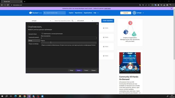Screen dimensions: 175x98
Task: Go back in the browser
Action: 2,5
